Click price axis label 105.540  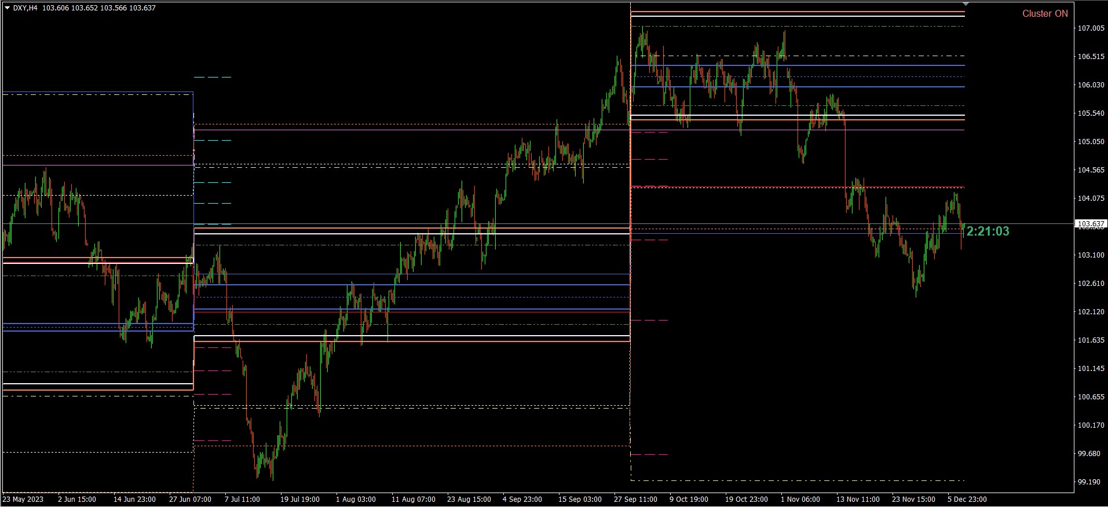1090,113
